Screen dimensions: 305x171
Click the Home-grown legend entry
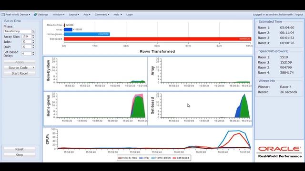pos(161,158)
